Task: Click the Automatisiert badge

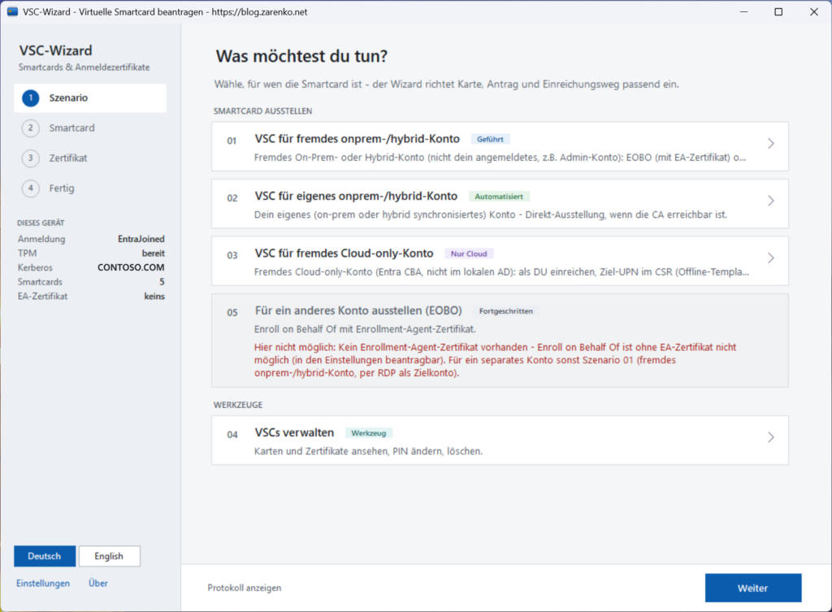Action: [x=499, y=197]
